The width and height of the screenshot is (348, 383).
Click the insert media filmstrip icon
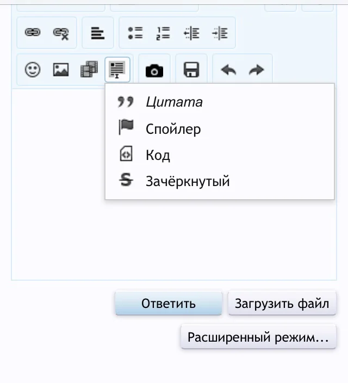click(x=89, y=70)
